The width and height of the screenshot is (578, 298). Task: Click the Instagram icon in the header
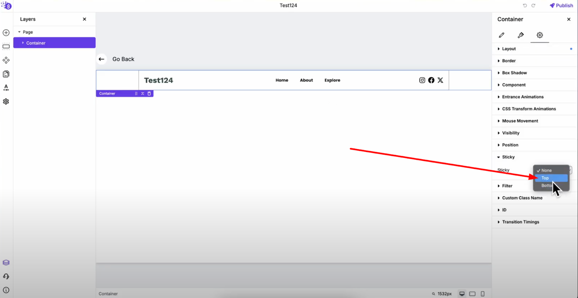(422, 80)
